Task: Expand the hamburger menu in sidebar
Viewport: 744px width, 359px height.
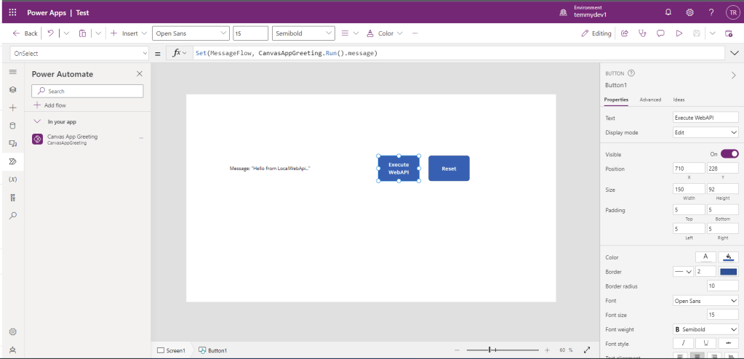Action: [13, 72]
